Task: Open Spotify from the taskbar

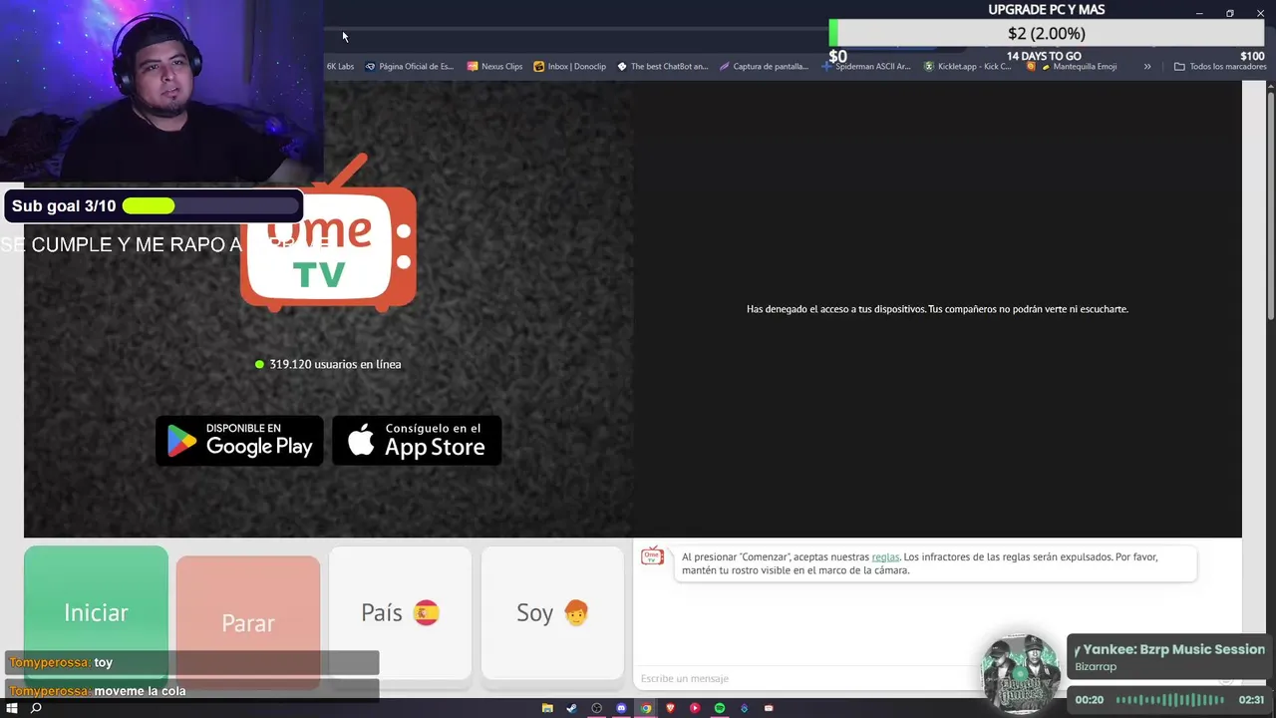Action: (719, 708)
